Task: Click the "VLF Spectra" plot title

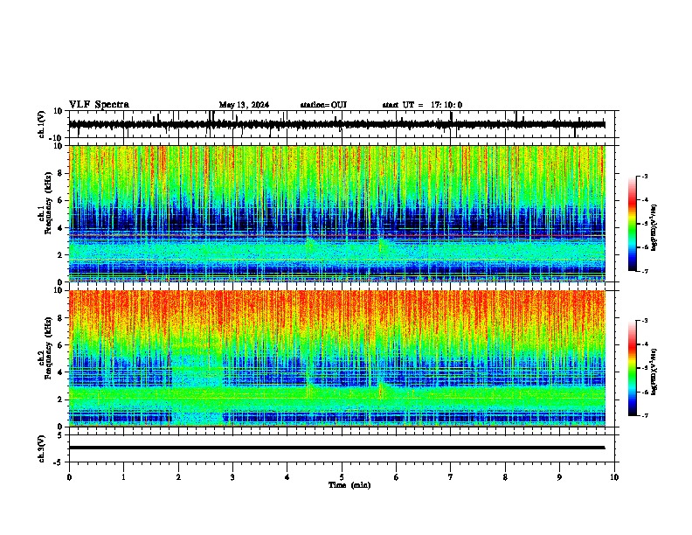Action: [99, 105]
